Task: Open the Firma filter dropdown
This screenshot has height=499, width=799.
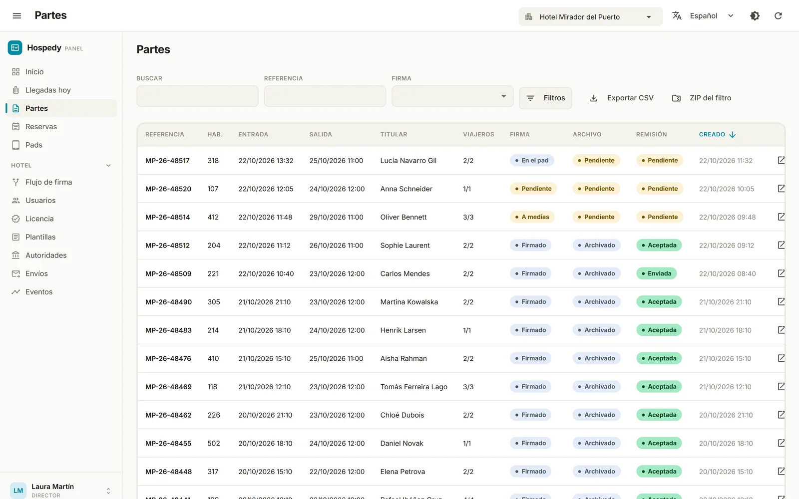Action: 452,96
